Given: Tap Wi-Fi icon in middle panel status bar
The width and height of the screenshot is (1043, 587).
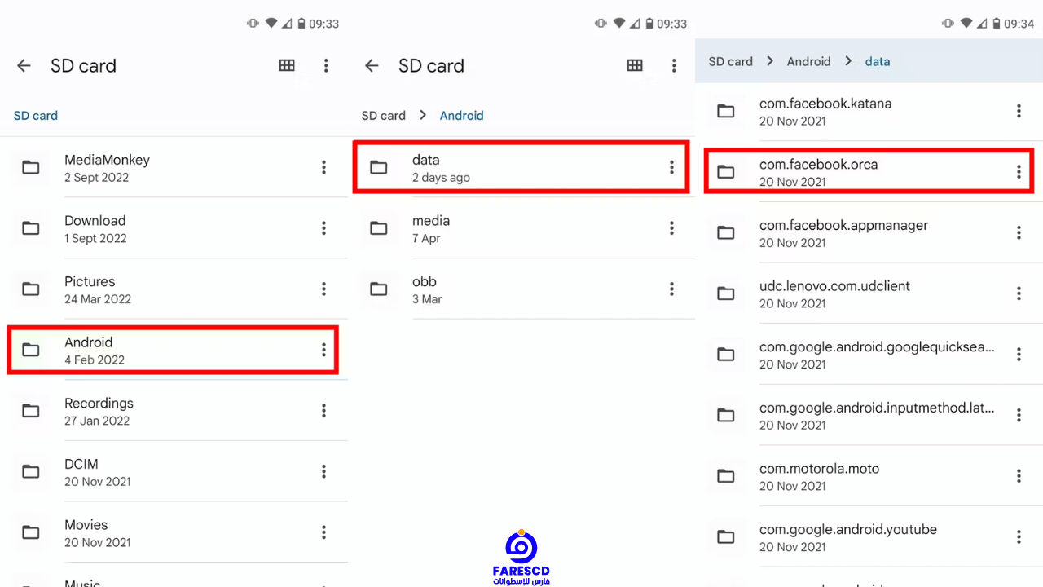Looking at the screenshot, I should click(619, 24).
